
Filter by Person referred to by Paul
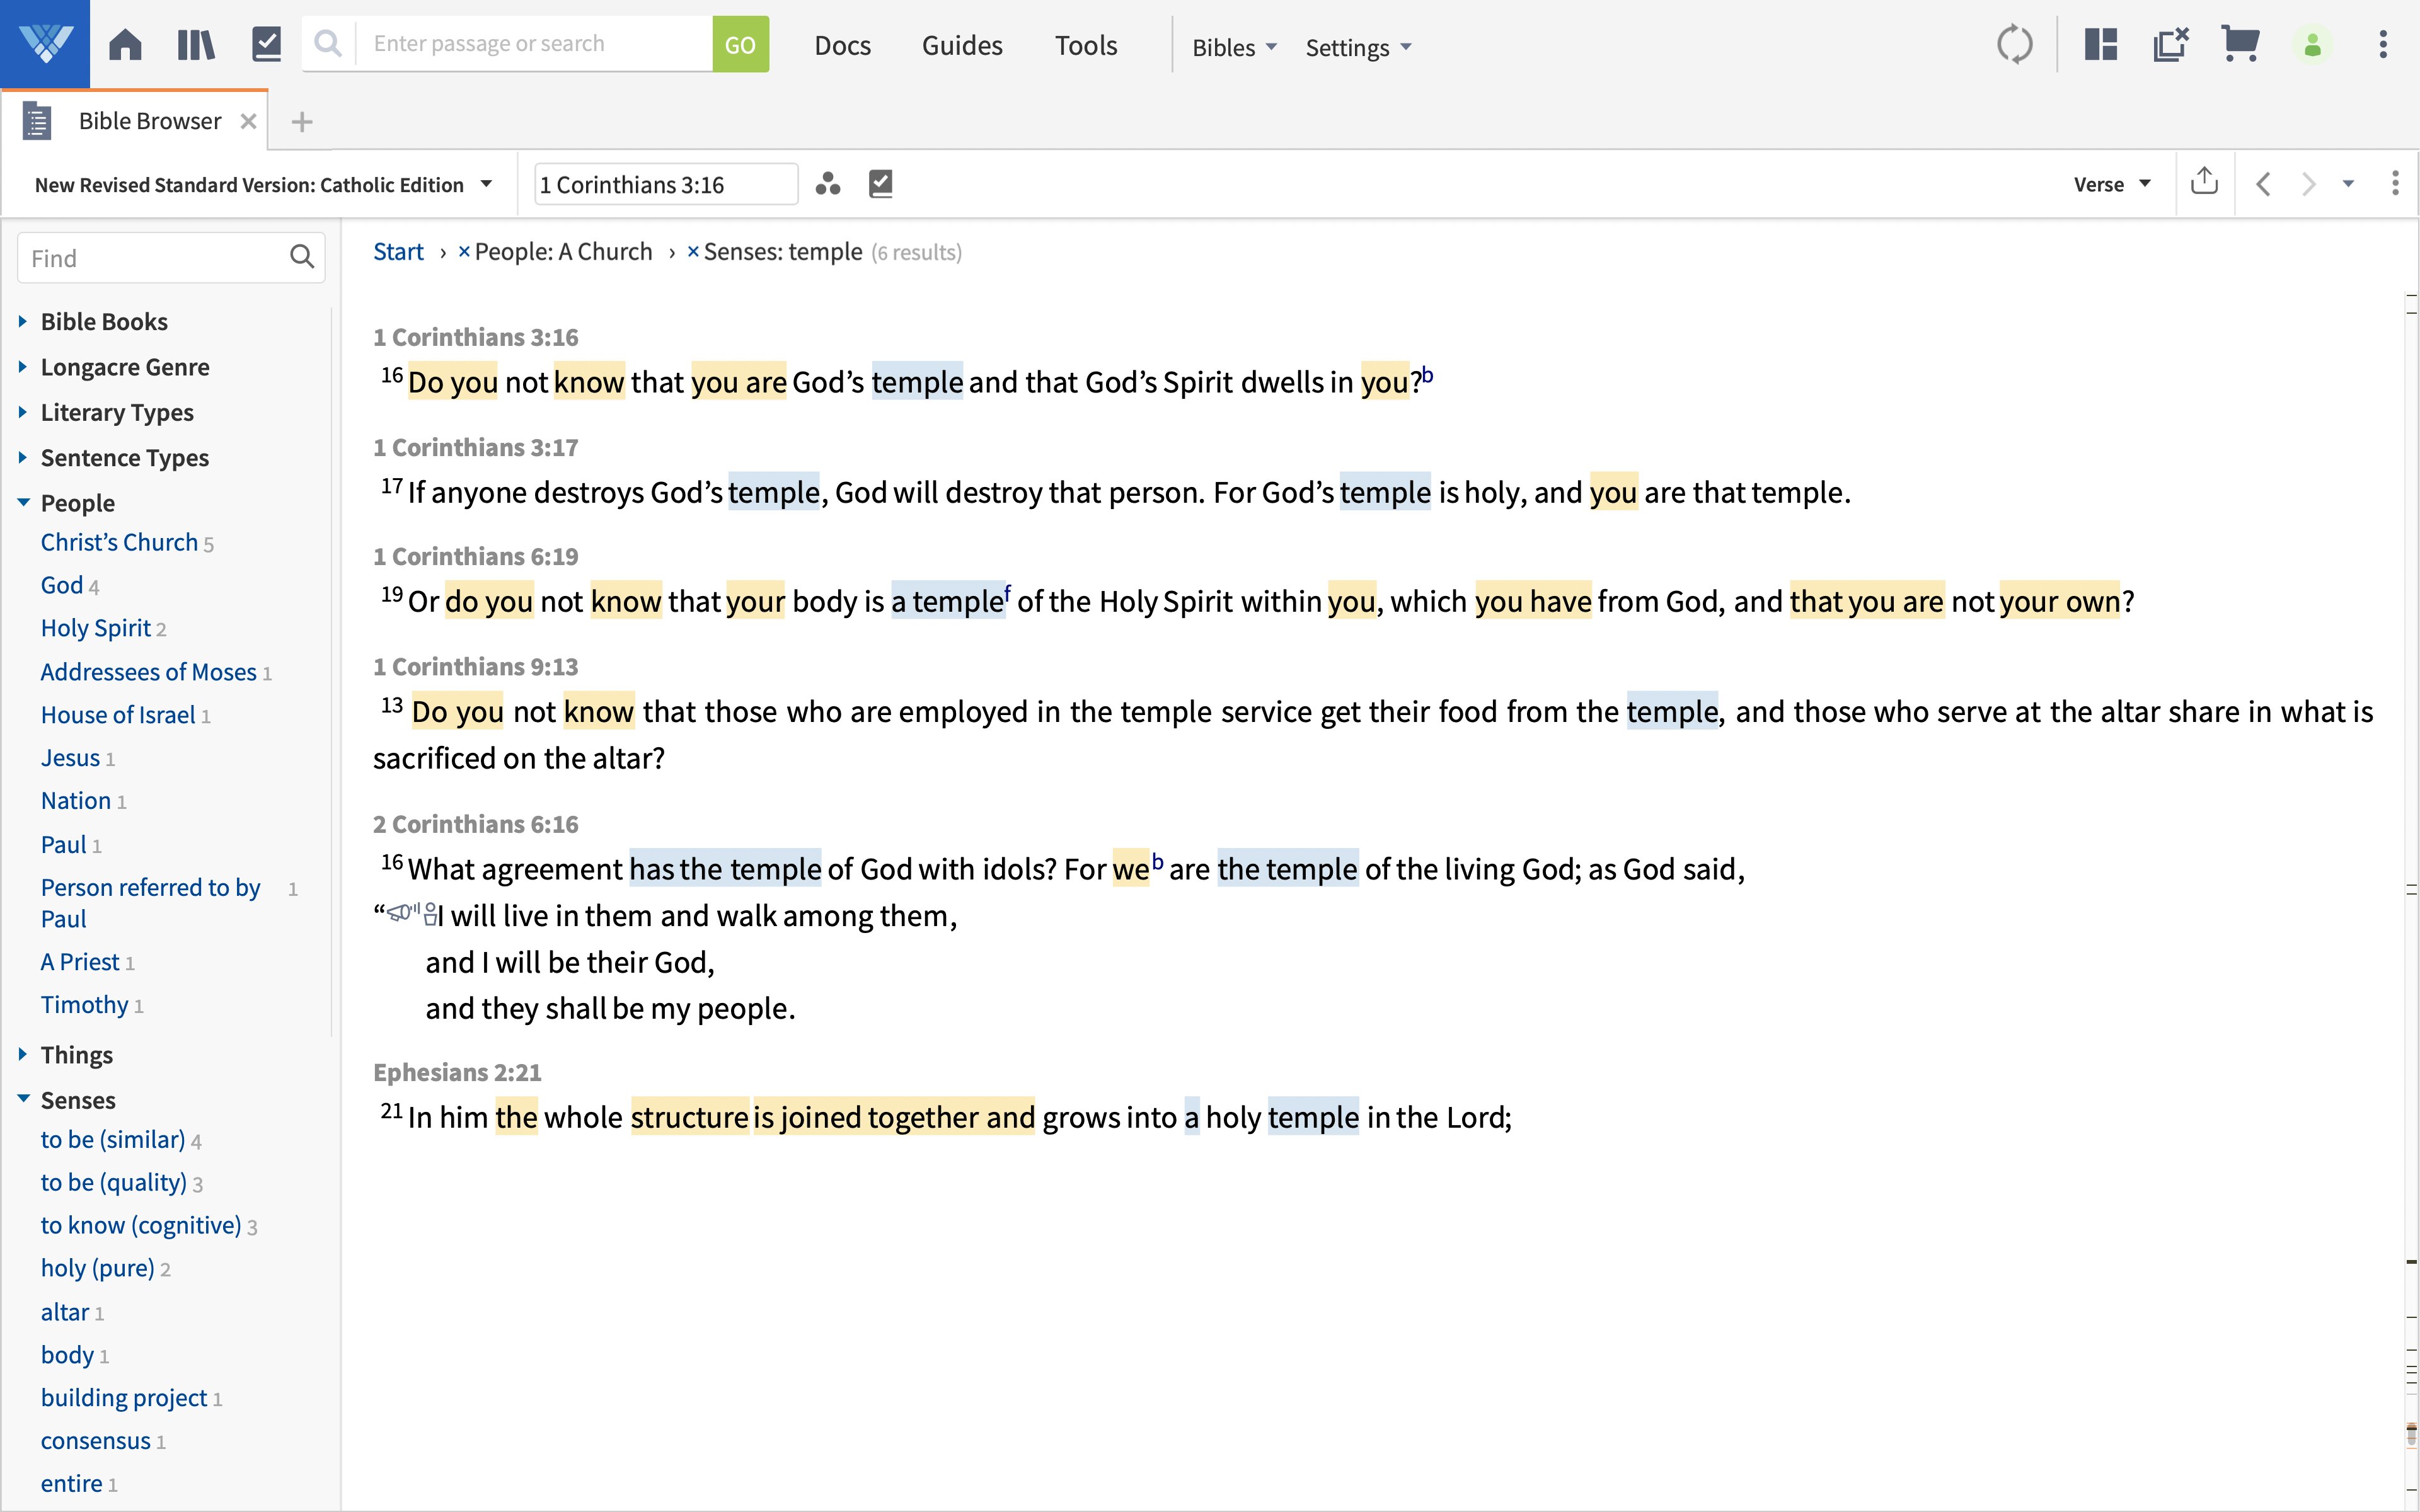[150, 902]
